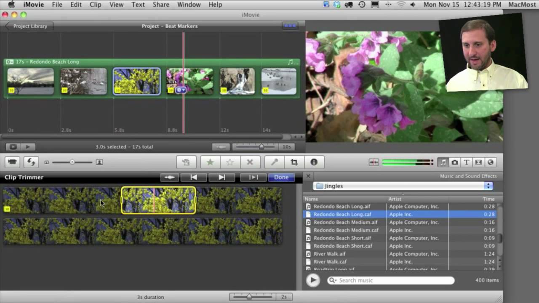Screen dimensions: 539x303
Task: Select the ducks on snow clip
Action: [279, 81]
